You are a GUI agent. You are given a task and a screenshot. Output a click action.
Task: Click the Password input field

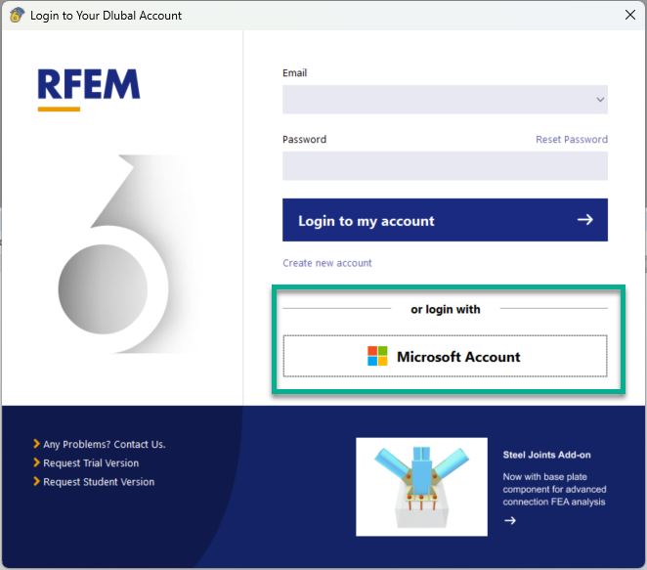(445, 166)
